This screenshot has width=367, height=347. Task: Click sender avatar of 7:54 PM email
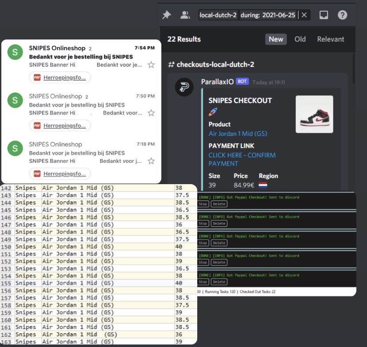click(15, 52)
